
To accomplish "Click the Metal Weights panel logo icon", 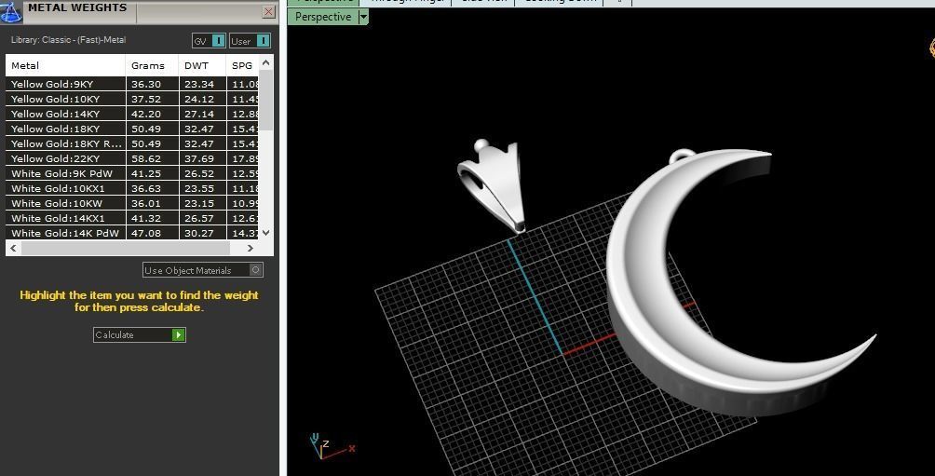I will click(x=11, y=11).
